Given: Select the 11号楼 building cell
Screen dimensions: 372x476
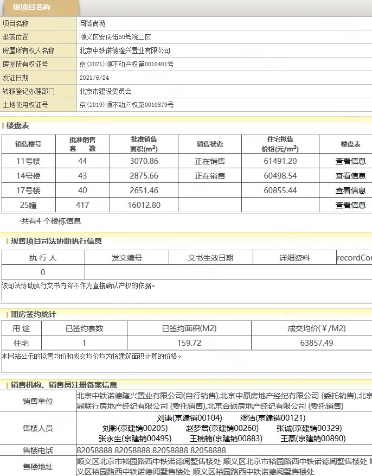Looking at the screenshot, I should point(28,161).
